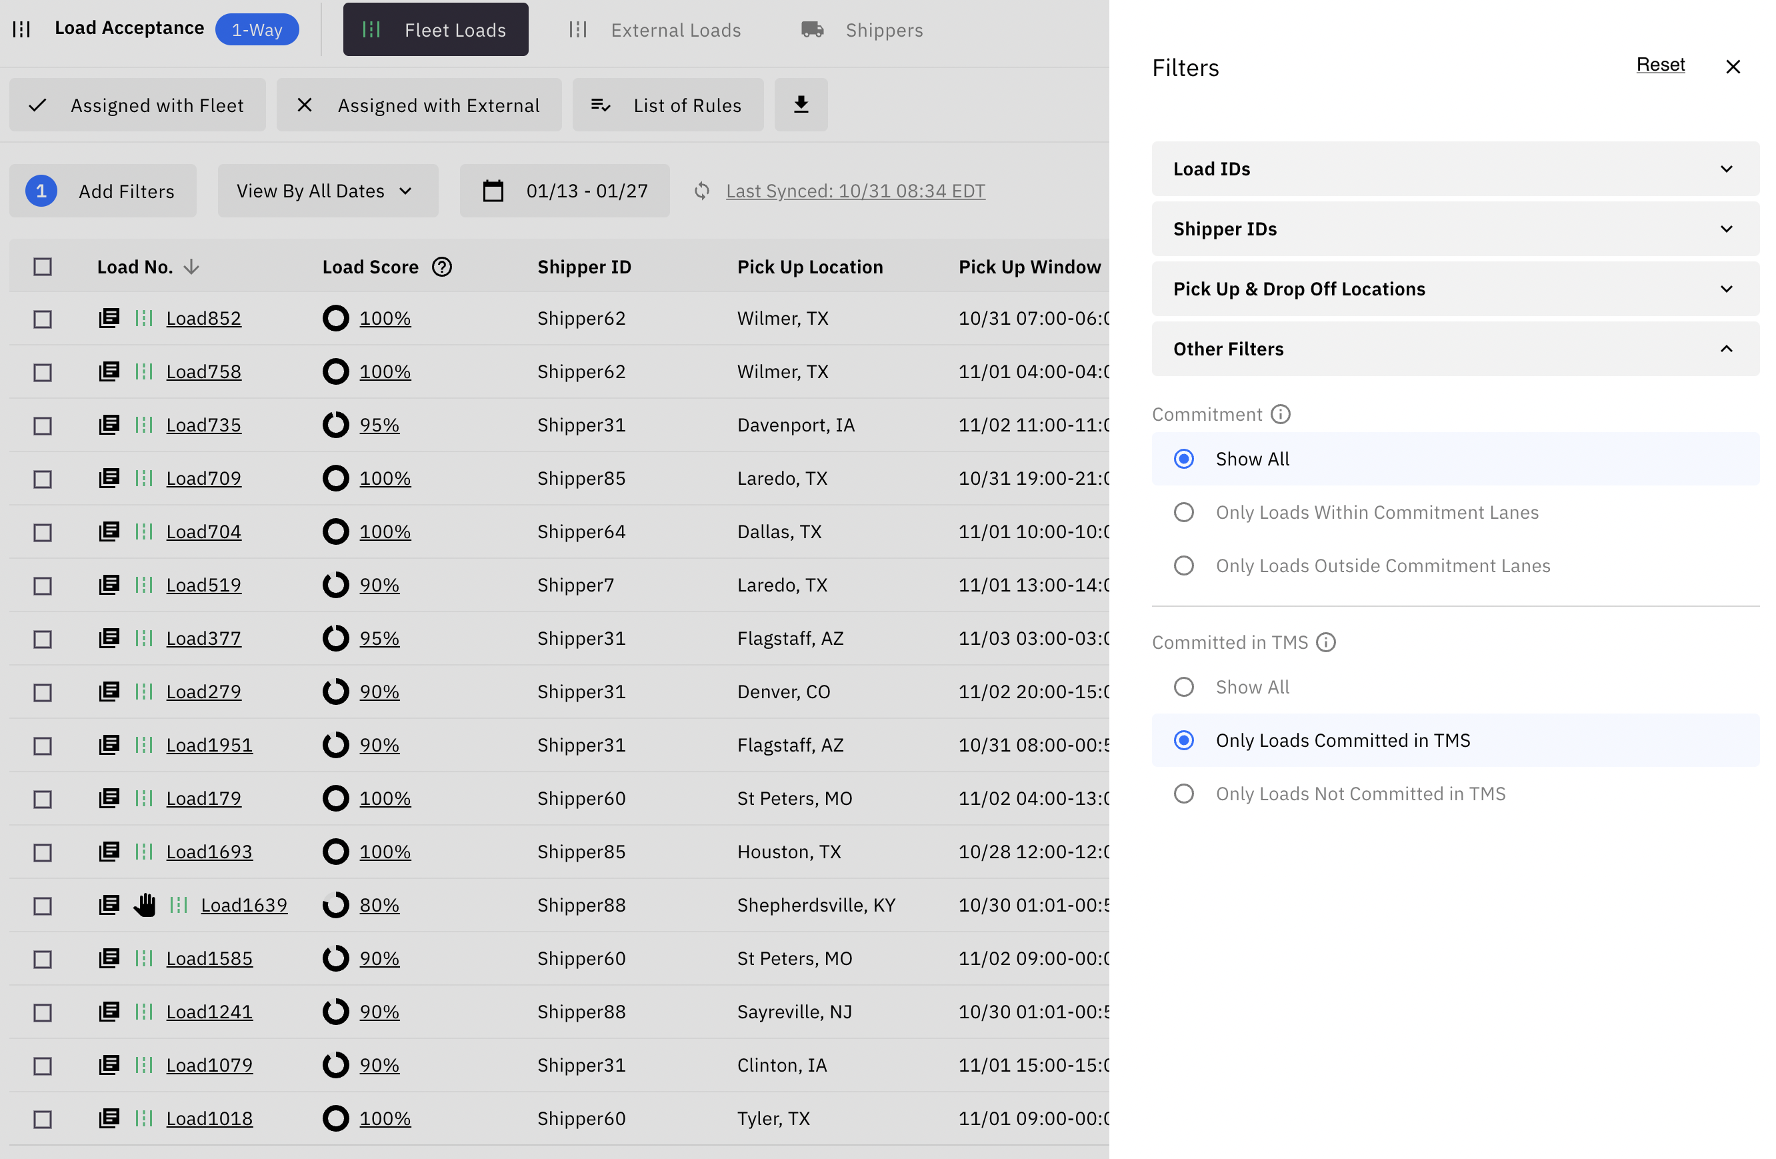This screenshot has width=1776, height=1159.
Task: Click the duplicate loads icon beside Load852
Action: click(109, 317)
